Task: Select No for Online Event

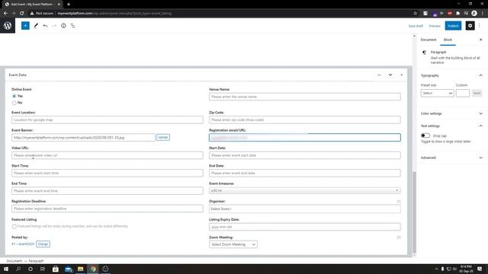Action: (x=14, y=103)
